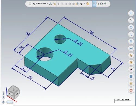Click the window selection rectangle icon
Image resolution: width=136 pixels, height=106 pixels.
pos(88,4)
